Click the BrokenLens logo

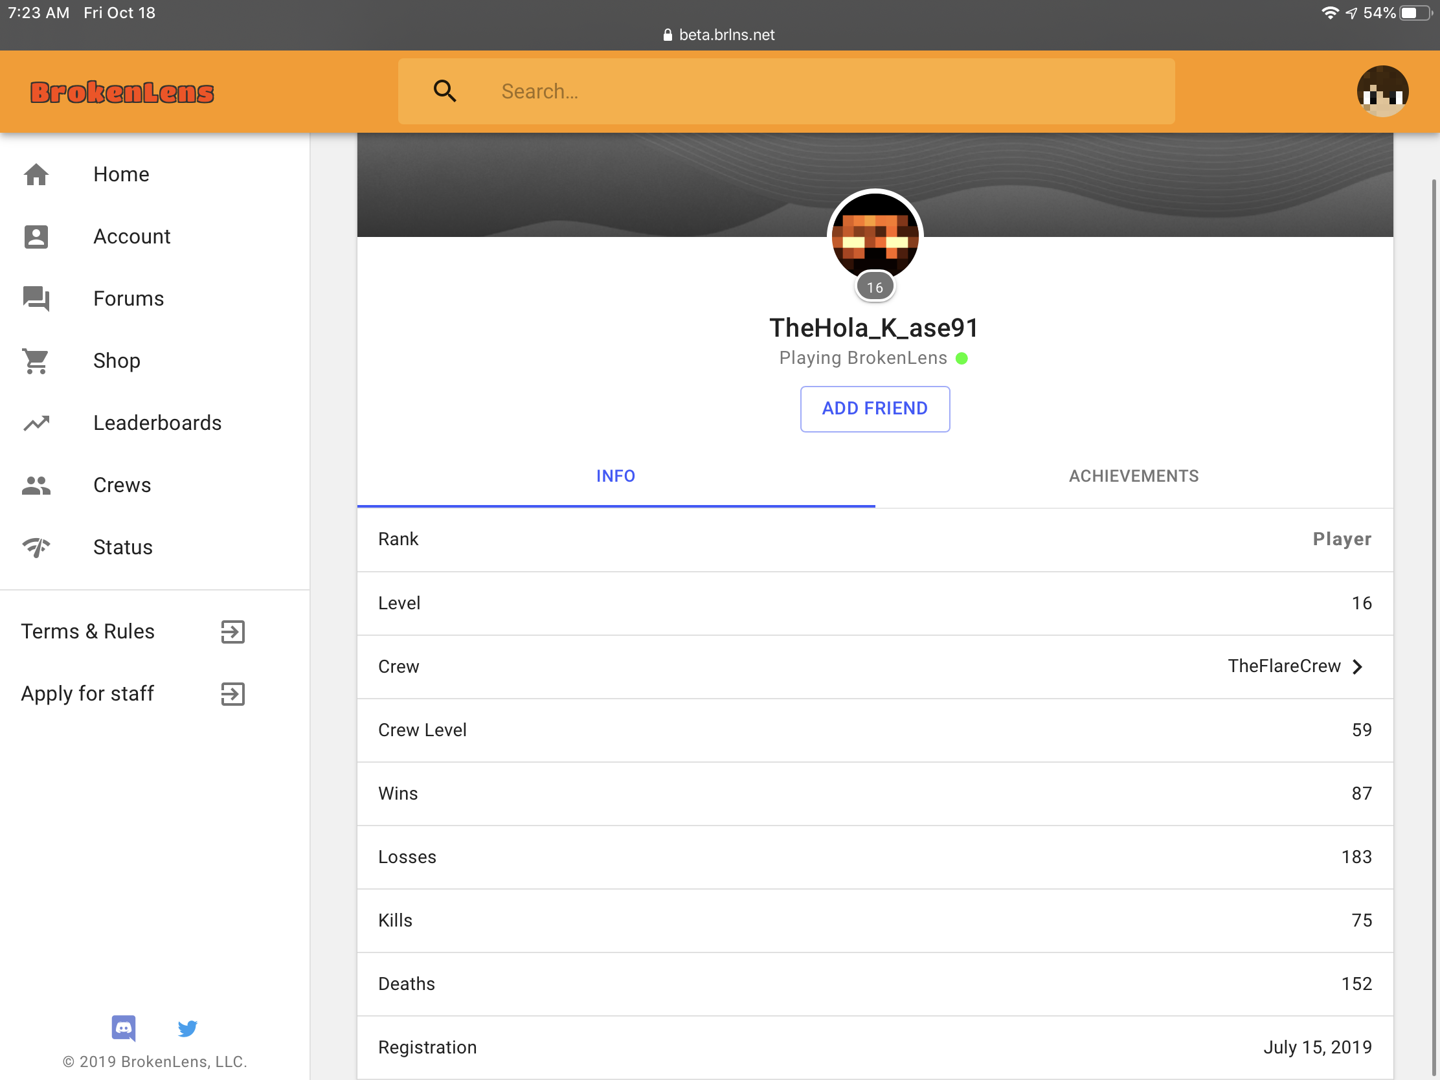click(122, 93)
